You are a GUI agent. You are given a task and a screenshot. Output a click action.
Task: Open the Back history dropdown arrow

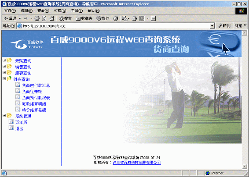20,18
